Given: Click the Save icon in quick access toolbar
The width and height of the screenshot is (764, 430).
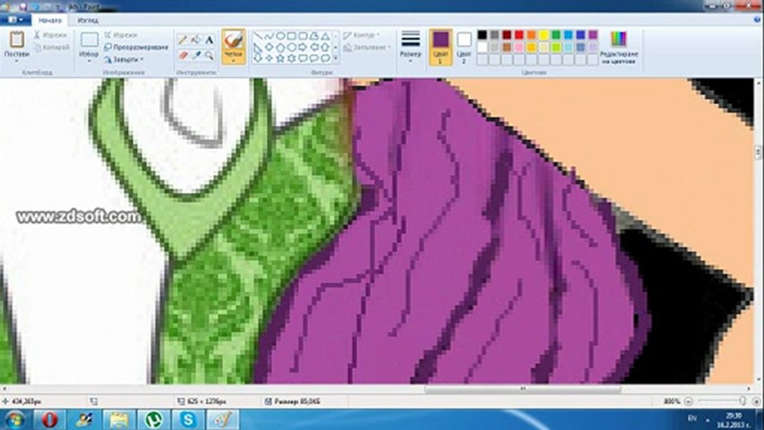Looking at the screenshot, I should 23,6.
